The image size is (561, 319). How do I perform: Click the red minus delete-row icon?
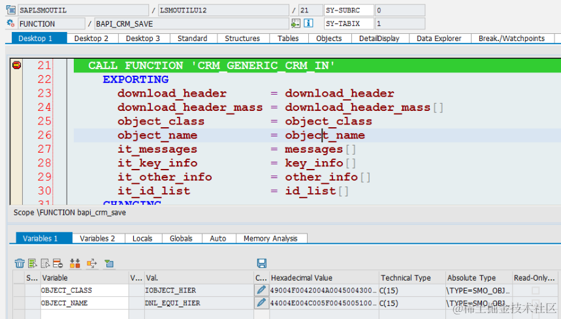[x=57, y=264]
